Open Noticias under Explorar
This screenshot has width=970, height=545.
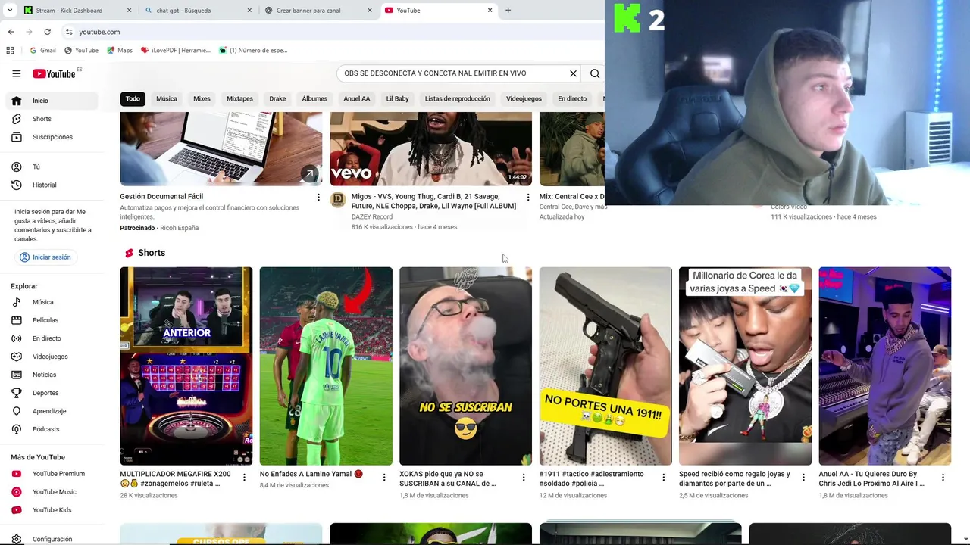pyautogui.click(x=52, y=375)
